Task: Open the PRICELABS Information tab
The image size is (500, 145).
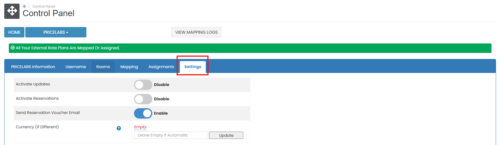Action: click(33, 67)
